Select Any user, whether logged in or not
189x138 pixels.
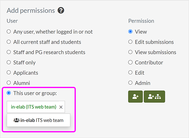9,32
